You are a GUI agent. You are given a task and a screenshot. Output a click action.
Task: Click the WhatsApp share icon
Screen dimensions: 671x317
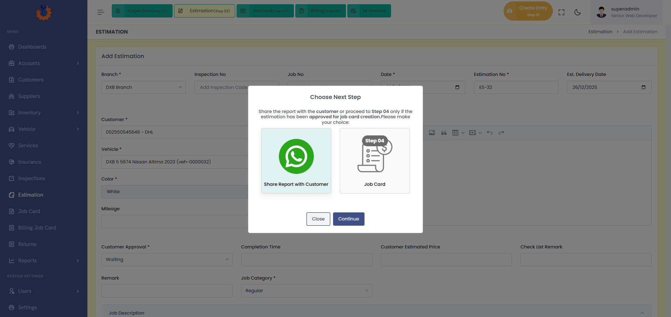[296, 156]
